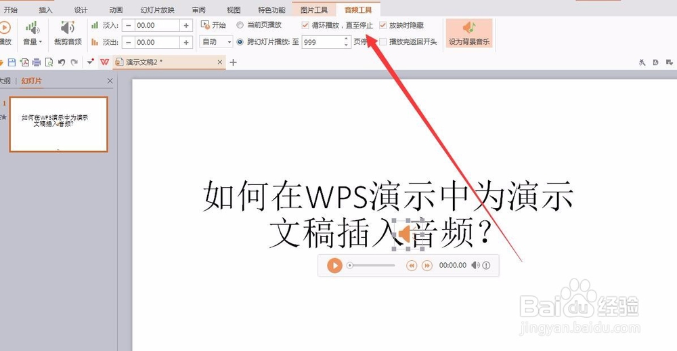677x351 pixels.
Task: Click the rewind button in audio player
Action: tap(412, 266)
